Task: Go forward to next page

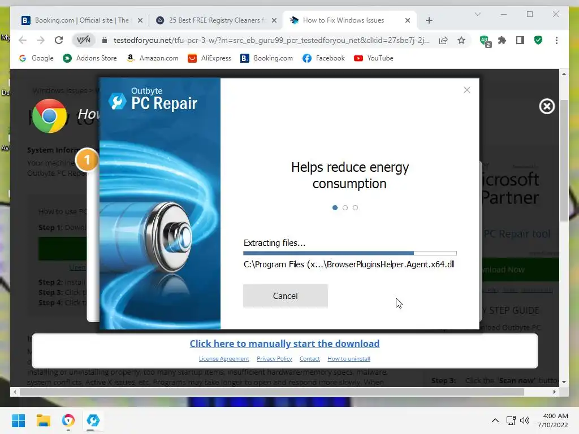Action: (41, 40)
